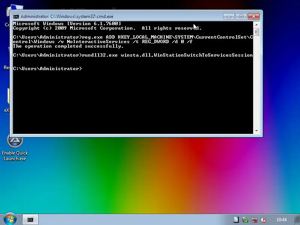Screen dimensions: 300x225
Task: Open the taskbar clock showing 10:44
Action: 282,220
